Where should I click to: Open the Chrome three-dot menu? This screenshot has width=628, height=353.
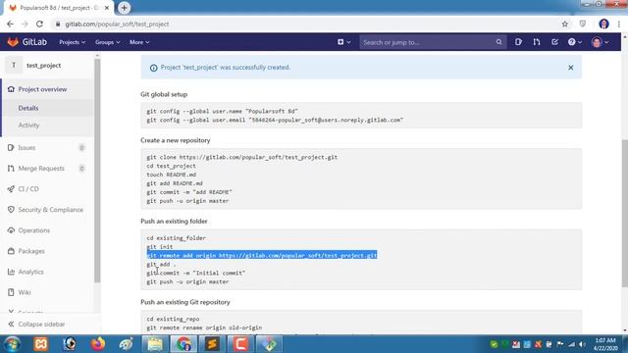coord(619,24)
